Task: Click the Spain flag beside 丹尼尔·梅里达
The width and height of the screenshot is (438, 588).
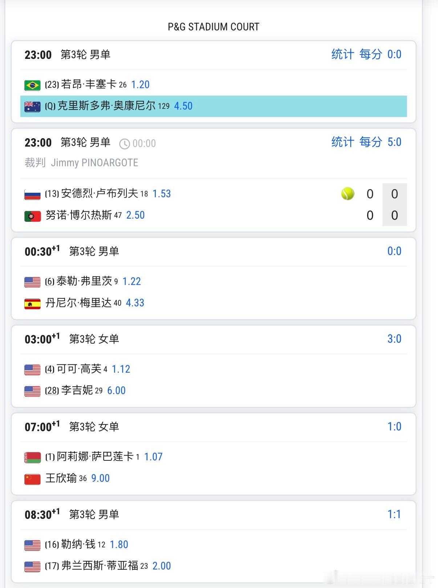Action: click(x=32, y=303)
